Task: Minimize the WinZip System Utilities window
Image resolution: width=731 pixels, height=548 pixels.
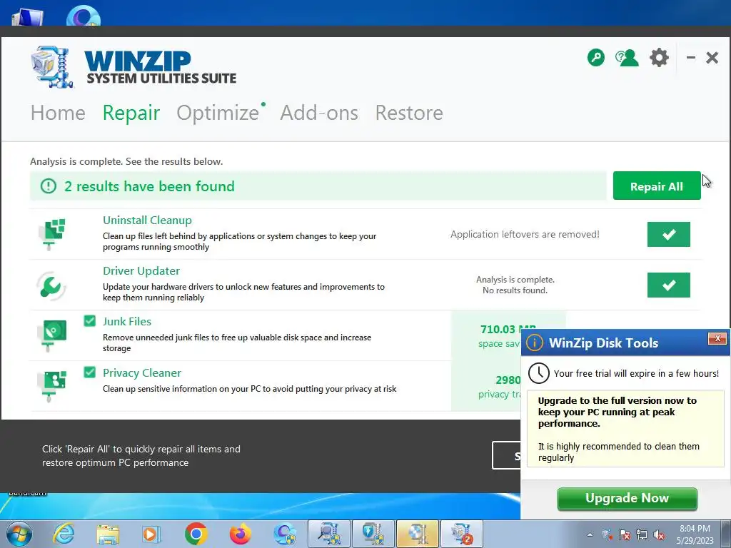Action: (691, 58)
